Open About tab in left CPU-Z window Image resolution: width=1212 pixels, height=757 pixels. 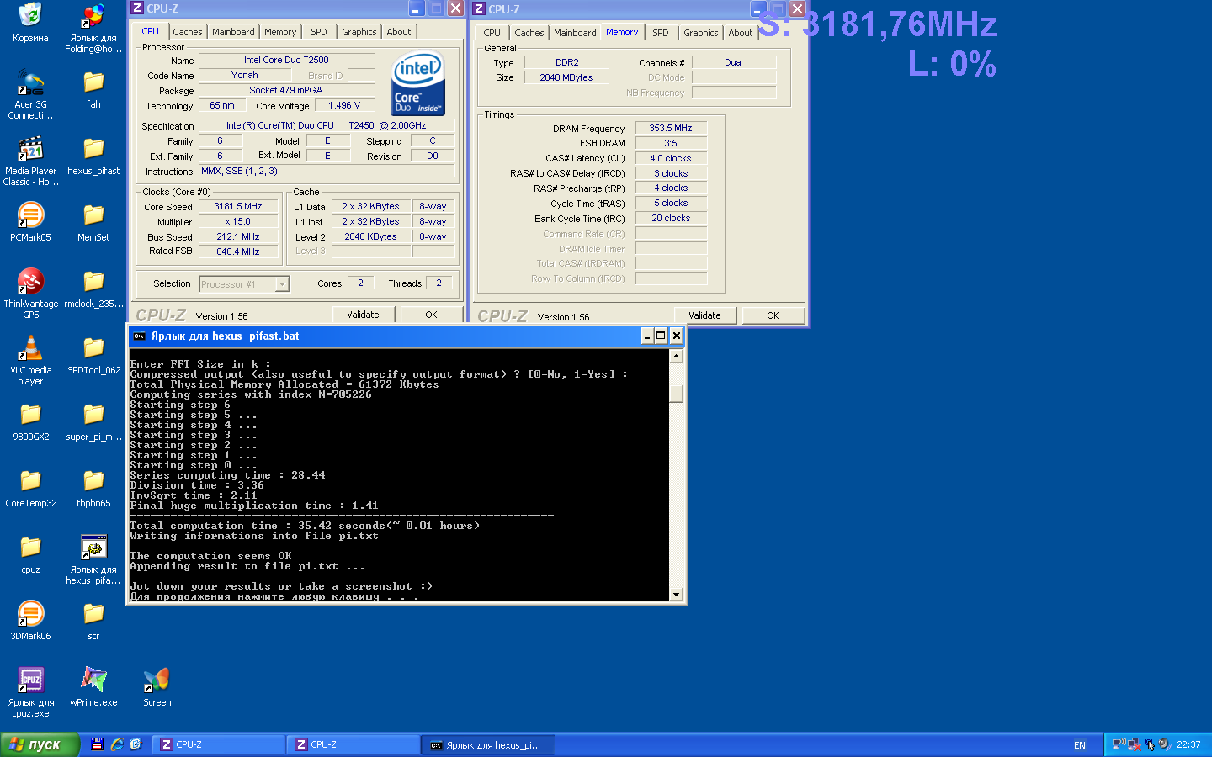click(x=399, y=32)
